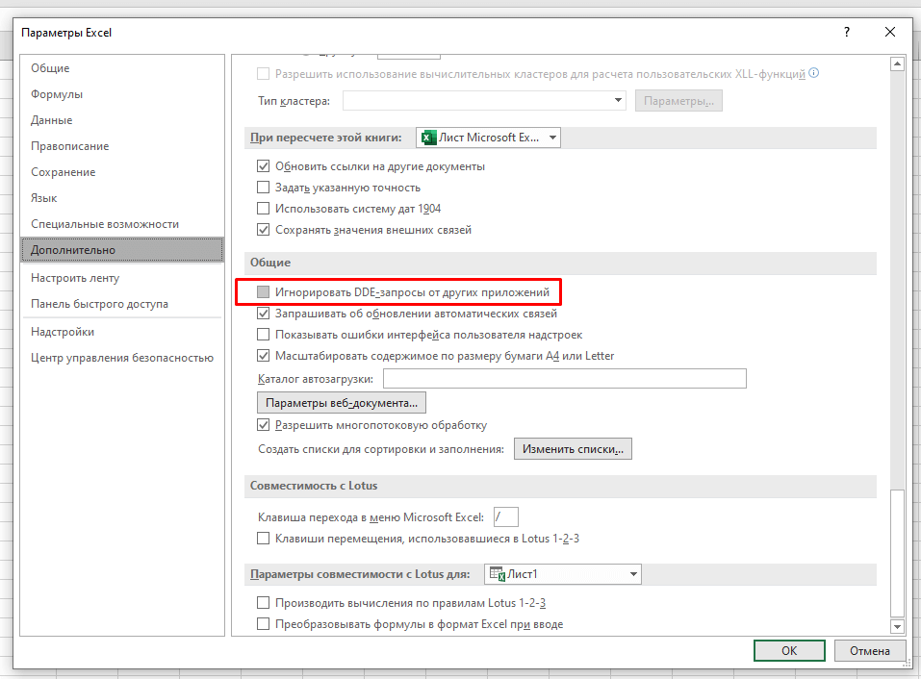The width and height of the screenshot is (921, 679).
Task: Open the Лист1 Lotus compatibility dropdown
Action: [x=563, y=574]
